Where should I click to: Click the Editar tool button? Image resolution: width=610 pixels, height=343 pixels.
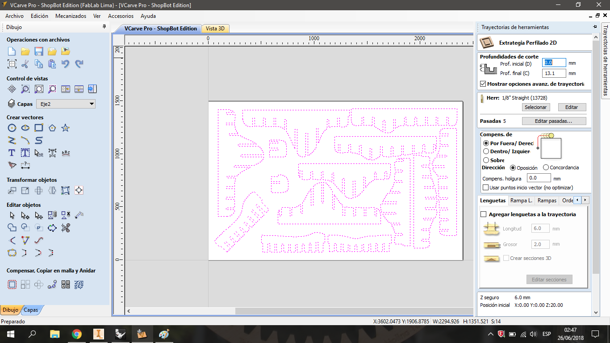[572, 107]
